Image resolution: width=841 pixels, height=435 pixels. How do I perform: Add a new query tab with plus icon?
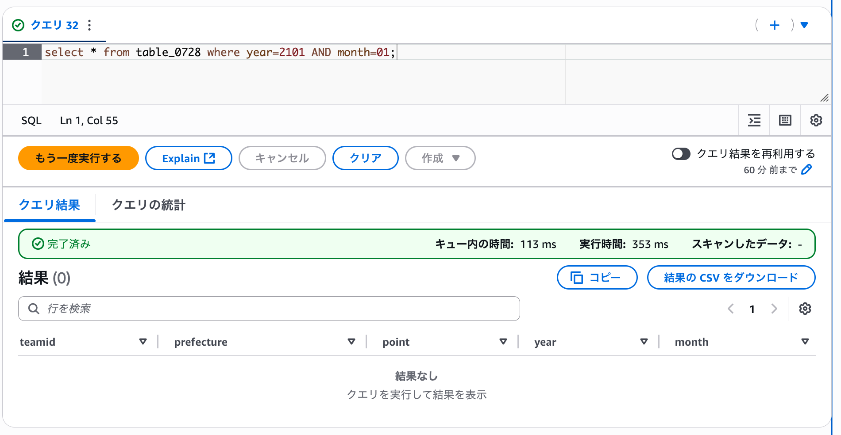point(775,25)
